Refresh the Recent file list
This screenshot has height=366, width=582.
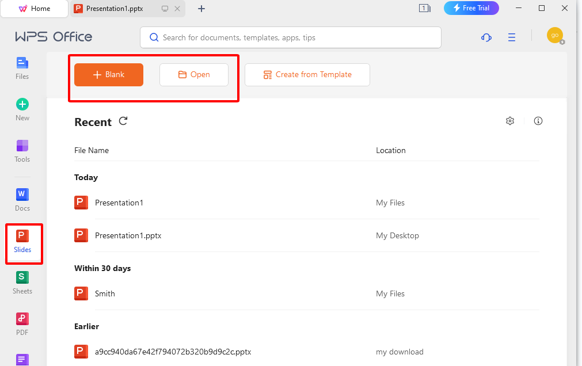(123, 121)
